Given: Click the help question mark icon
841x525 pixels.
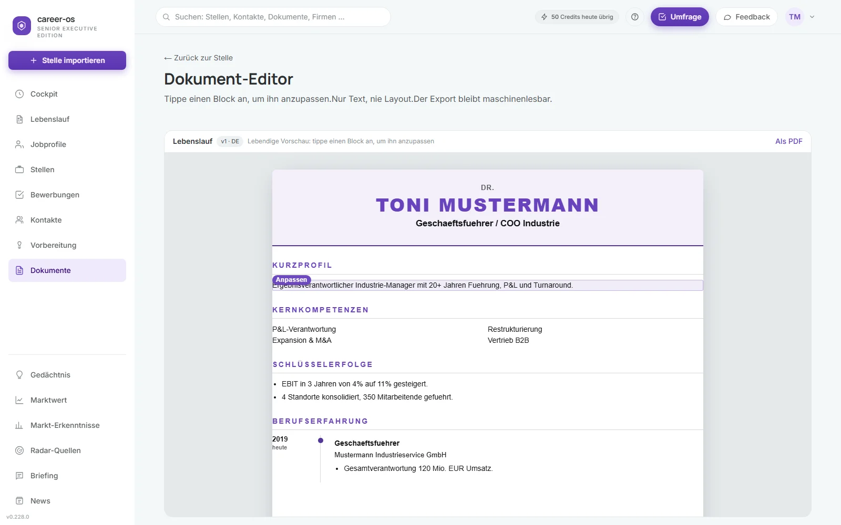Looking at the screenshot, I should click(635, 17).
